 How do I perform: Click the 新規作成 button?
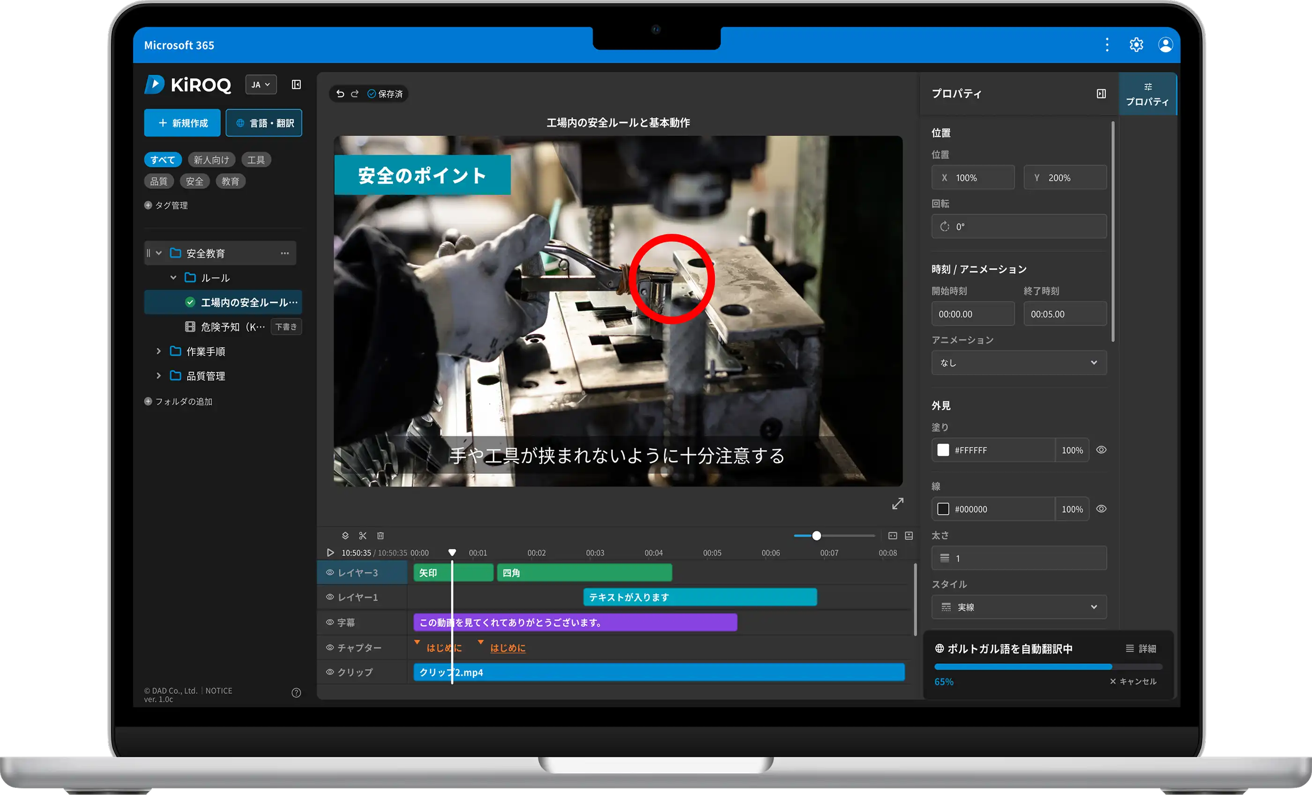pyautogui.click(x=183, y=123)
